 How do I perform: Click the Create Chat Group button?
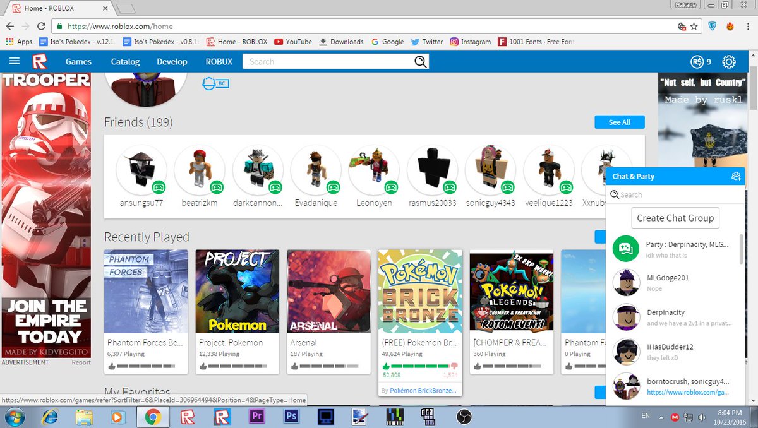675,218
